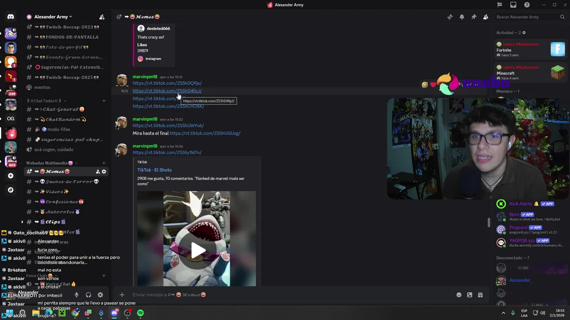Viewport: 570px width, 320px height.
Task: Click the invite people icon beside Alexander Army
Action: click(102, 17)
